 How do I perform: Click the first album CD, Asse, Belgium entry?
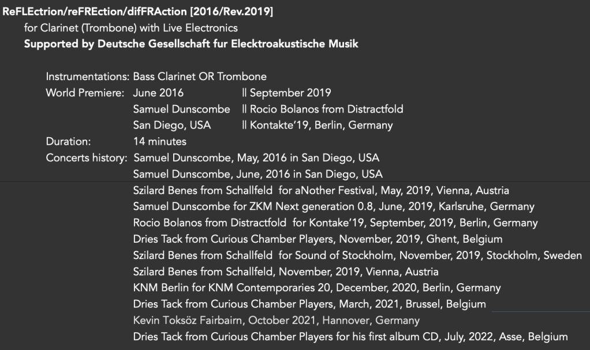click(350, 336)
